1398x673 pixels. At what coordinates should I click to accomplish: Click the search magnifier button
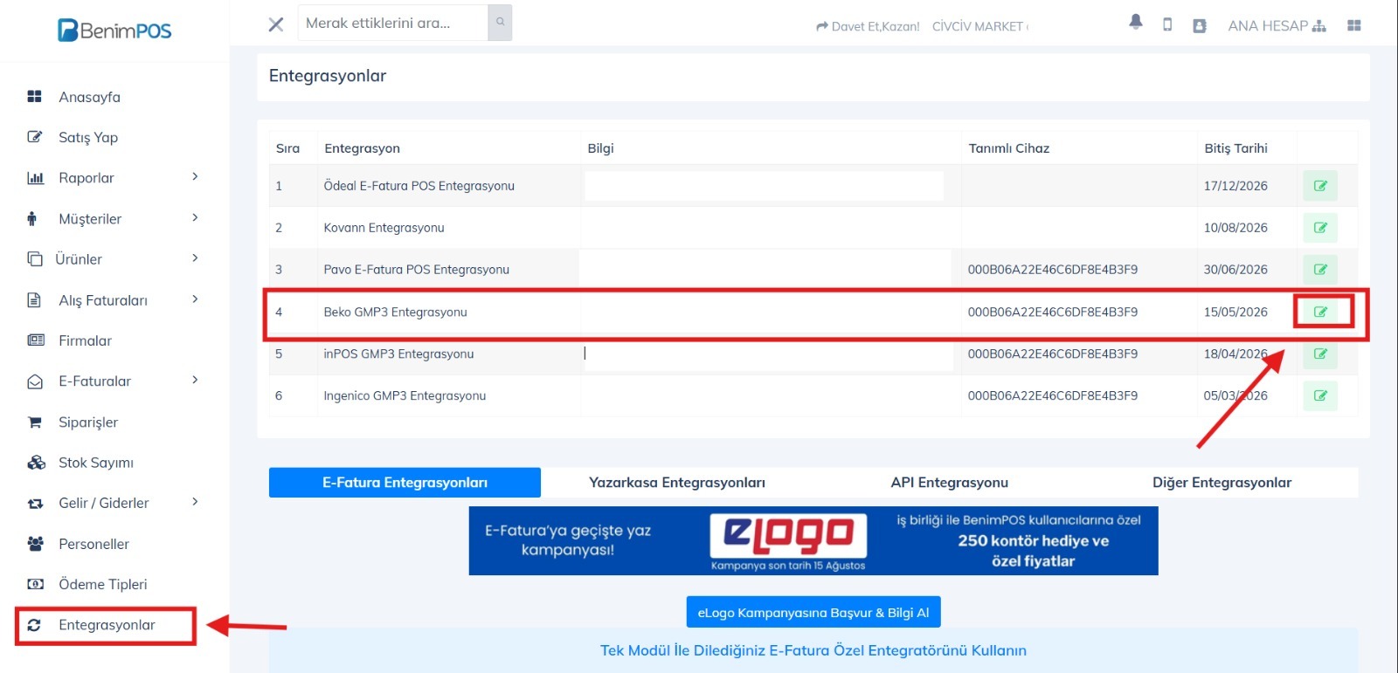pyautogui.click(x=500, y=23)
